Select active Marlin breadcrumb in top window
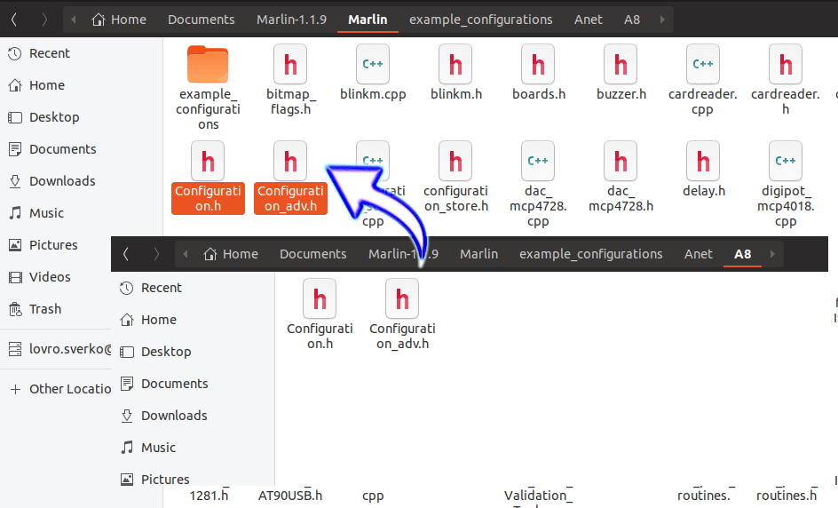This screenshot has width=838, height=508. coord(368,20)
